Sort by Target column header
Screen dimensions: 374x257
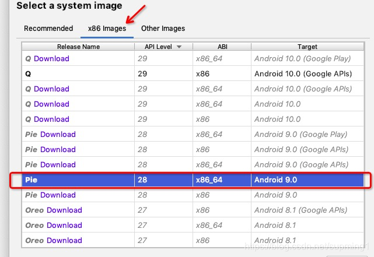point(307,47)
